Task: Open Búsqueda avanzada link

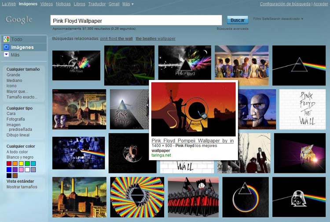Action: [x=233, y=29]
